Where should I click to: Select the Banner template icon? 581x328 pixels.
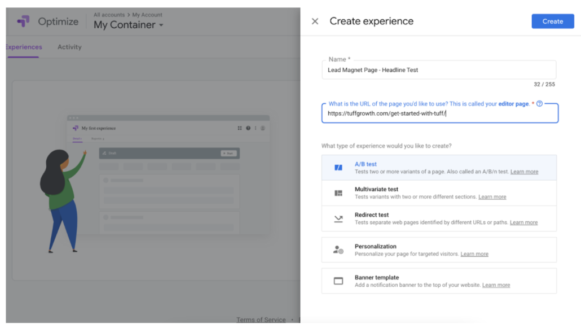(x=337, y=281)
